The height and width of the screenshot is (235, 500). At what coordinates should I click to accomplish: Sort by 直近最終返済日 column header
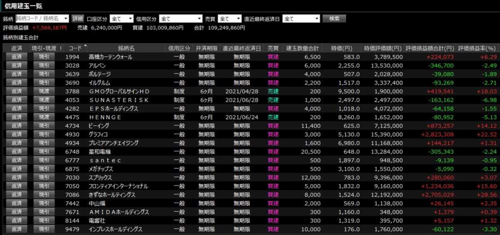(242, 48)
